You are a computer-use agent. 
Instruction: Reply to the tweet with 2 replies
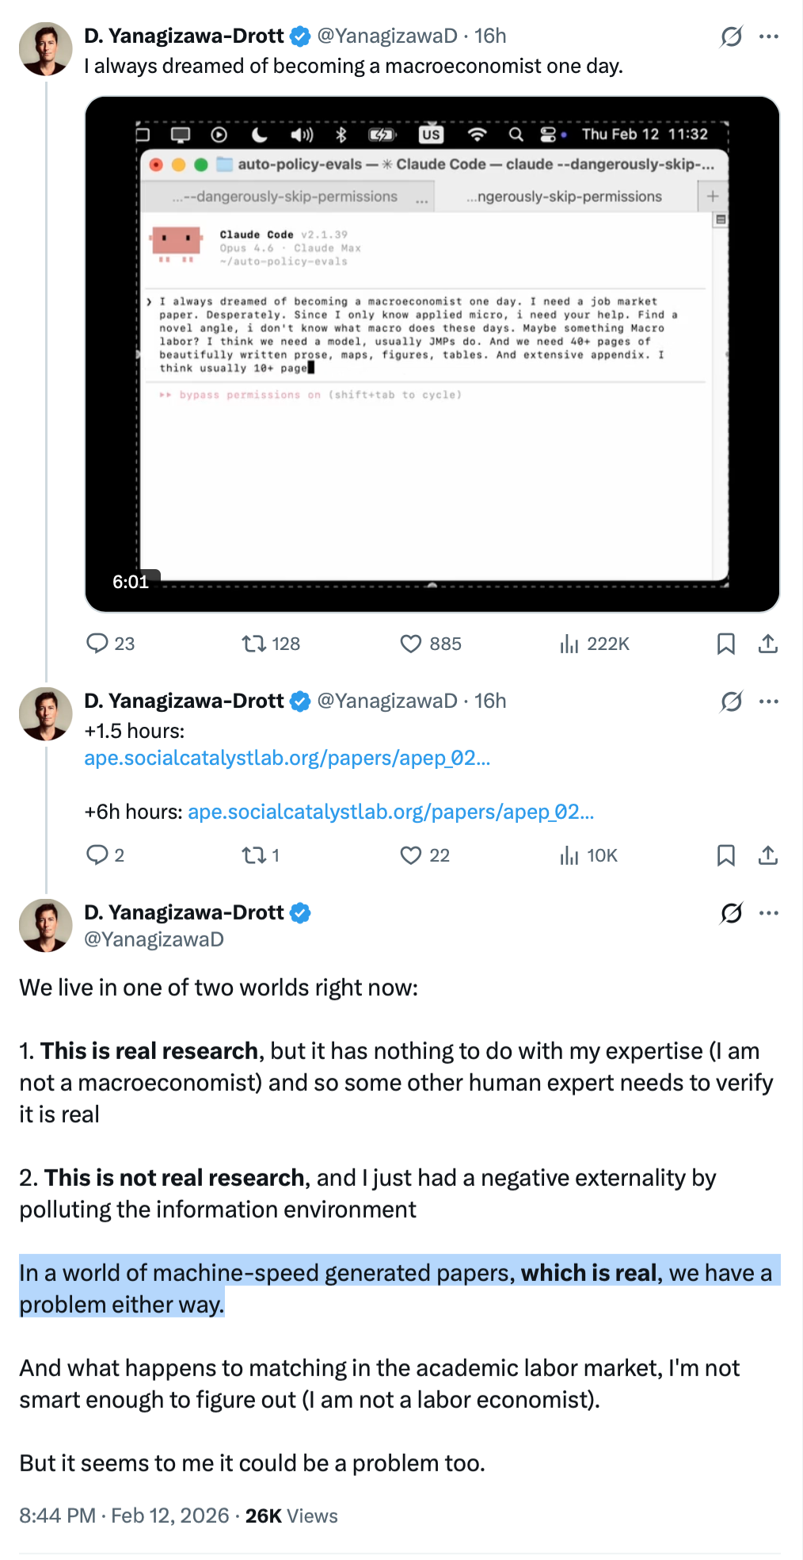(x=97, y=855)
